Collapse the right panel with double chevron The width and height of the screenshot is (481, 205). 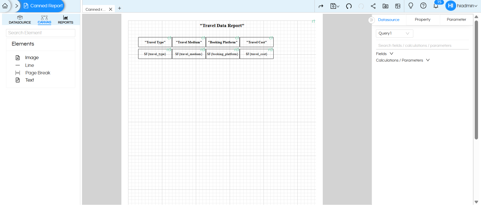click(x=371, y=20)
